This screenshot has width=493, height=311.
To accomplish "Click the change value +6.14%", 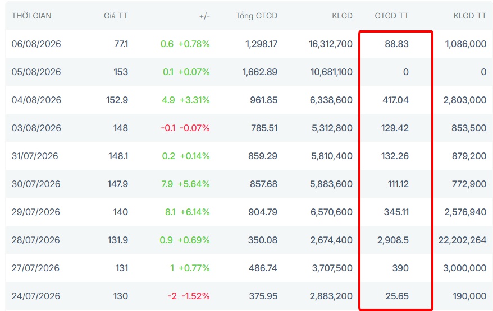I will 195,212.
